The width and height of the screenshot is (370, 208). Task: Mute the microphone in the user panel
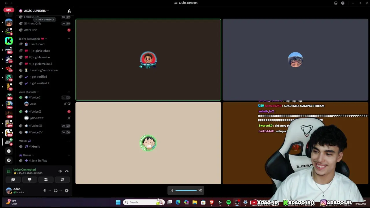pyautogui.click(x=45, y=191)
